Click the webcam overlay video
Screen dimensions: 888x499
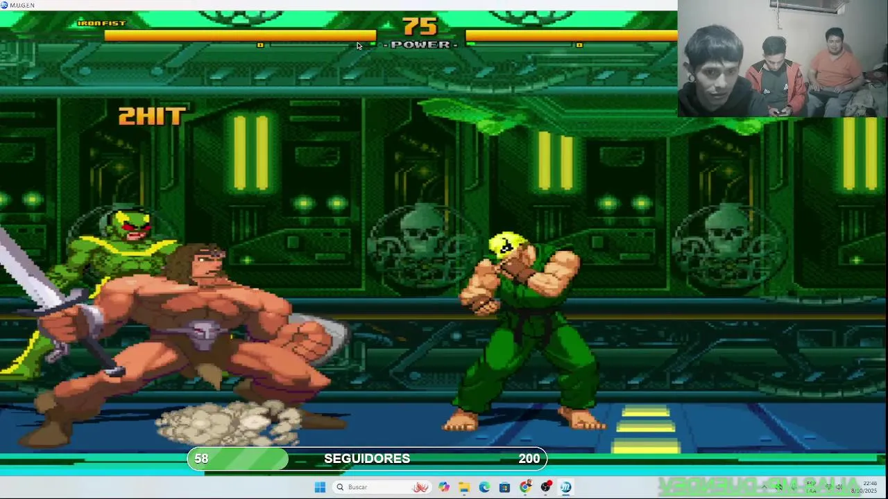tap(783, 58)
